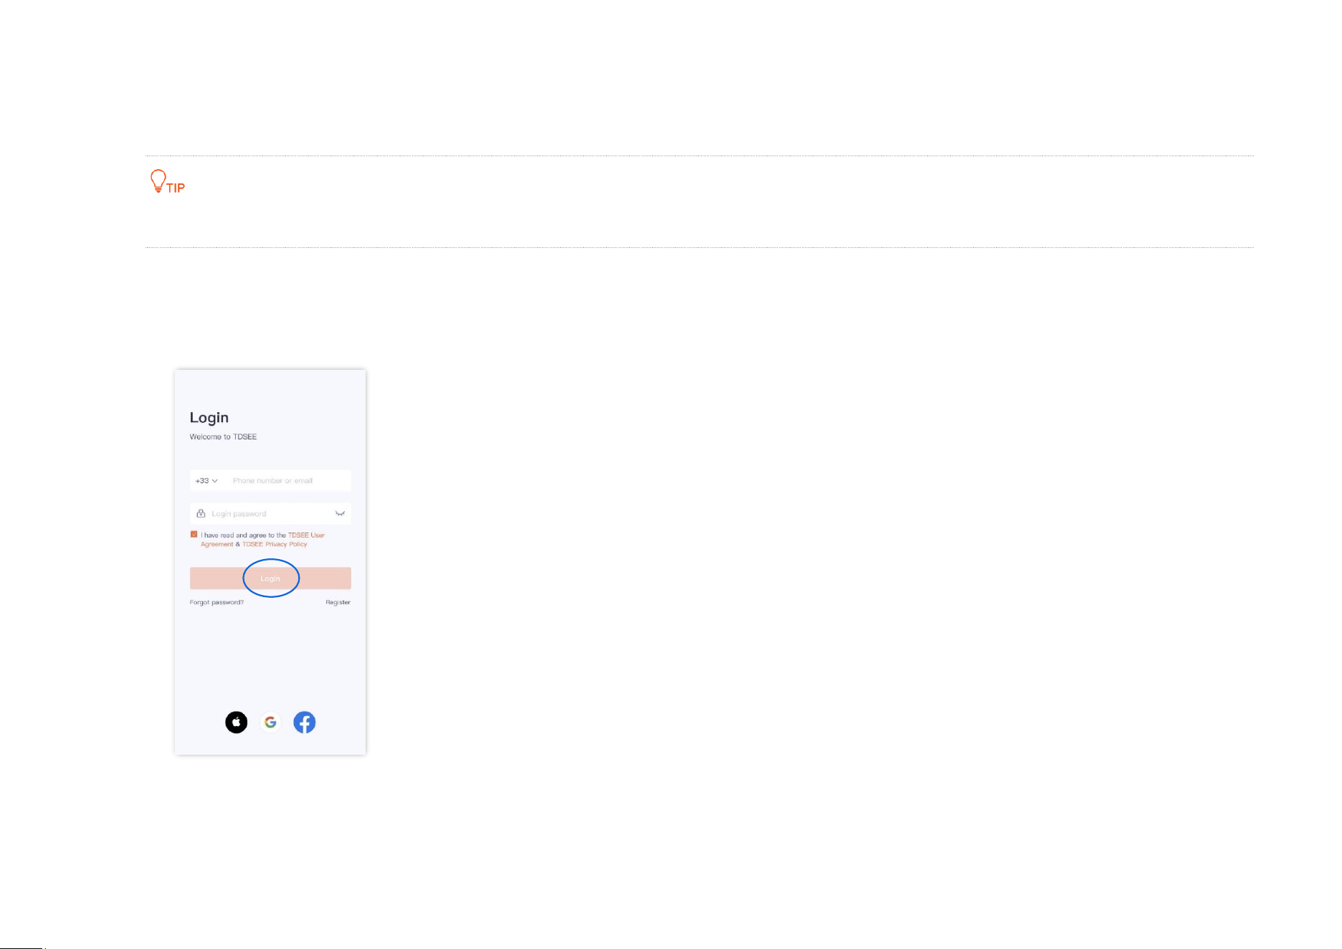Open the +33 country code dropdown

(x=206, y=480)
